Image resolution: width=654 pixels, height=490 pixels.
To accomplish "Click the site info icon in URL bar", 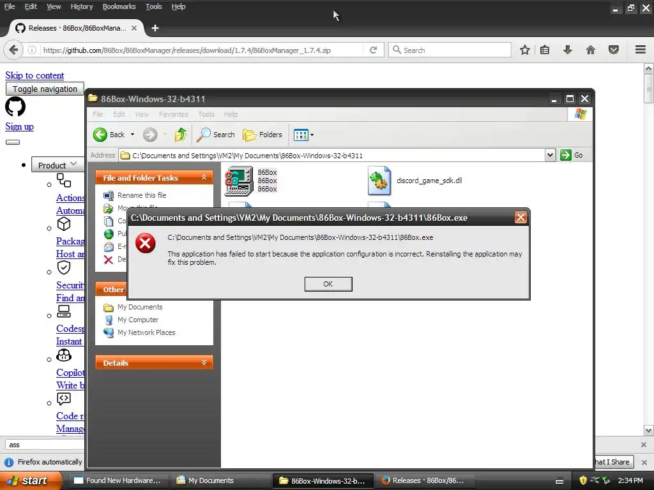I will click(32, 50).
